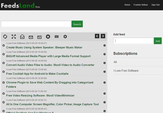Click source text dated 2013-05-20 16:00:07
This screenshot has height=113, width=163.
coord(26,43)
